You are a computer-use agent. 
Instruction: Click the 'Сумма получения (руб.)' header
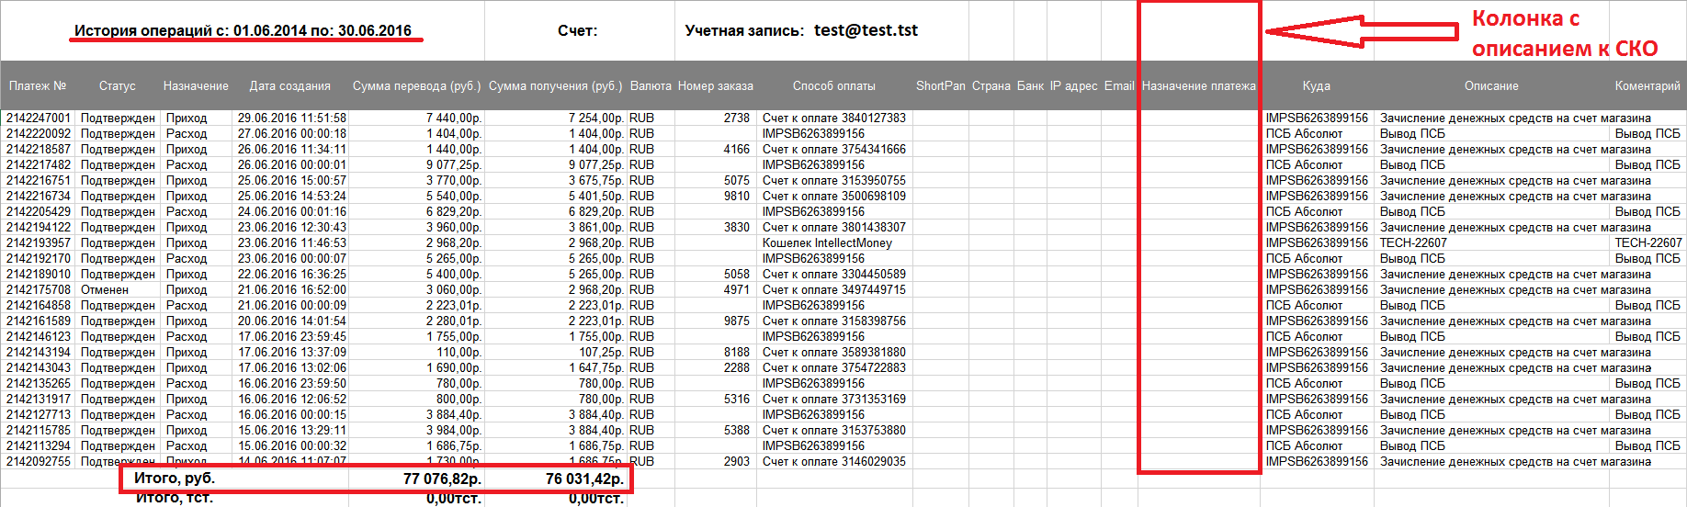556,86
